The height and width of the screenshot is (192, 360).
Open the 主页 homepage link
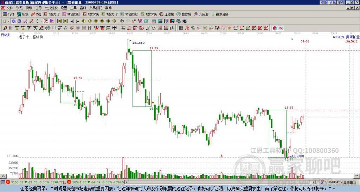(341, 2)
